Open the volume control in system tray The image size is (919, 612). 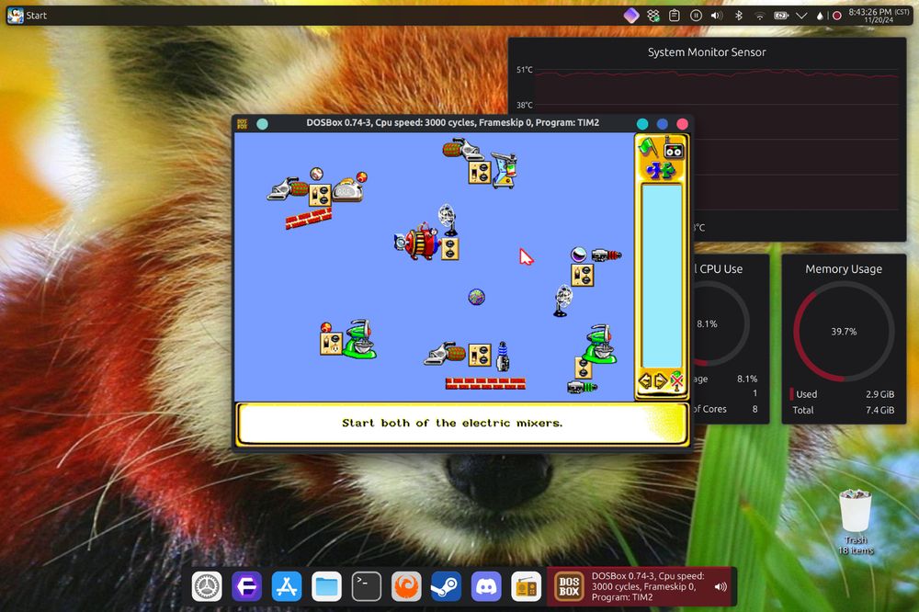pyautogui.click(x=717, y=16)
